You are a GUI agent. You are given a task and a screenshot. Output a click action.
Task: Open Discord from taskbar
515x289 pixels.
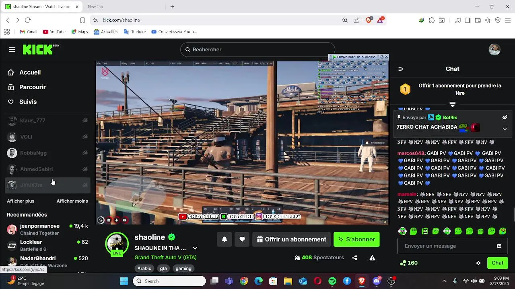(377, 281)
